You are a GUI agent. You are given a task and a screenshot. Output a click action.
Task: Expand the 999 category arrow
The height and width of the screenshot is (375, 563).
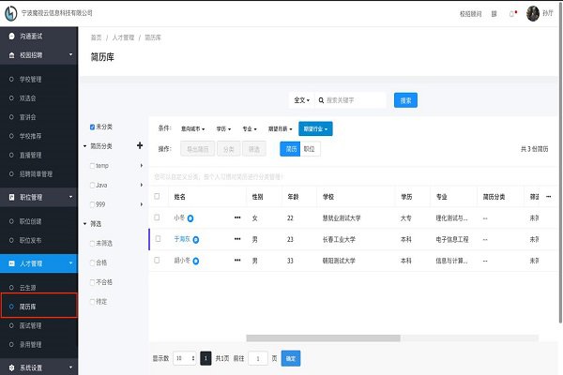pos(142,204)
